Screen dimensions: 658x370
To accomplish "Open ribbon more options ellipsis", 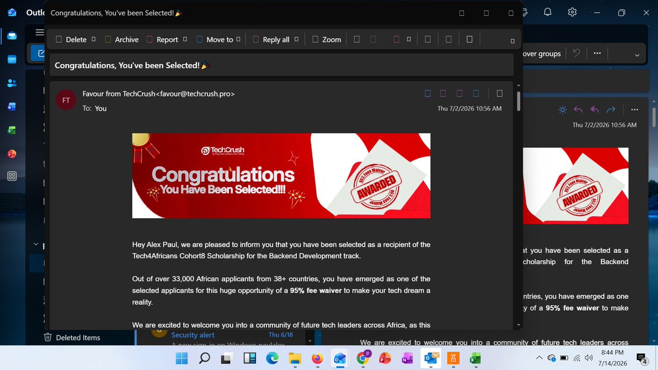I will (x=597, y=53).
